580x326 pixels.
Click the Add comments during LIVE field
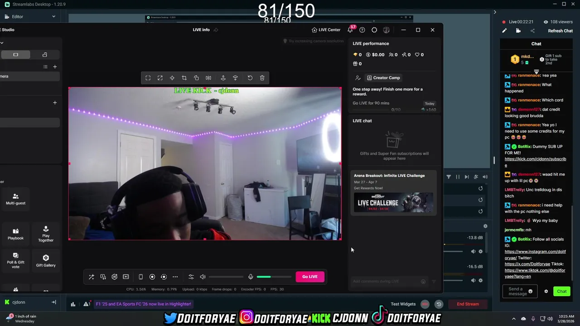[389, 281]
